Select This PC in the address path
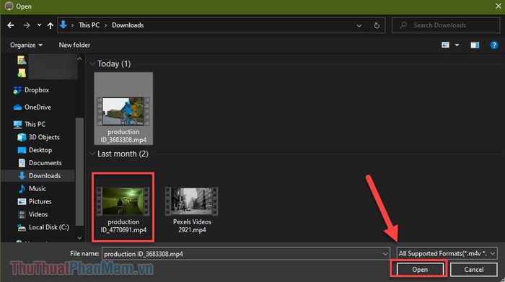This screenshot has width=505, height=282. coord(89,25)
